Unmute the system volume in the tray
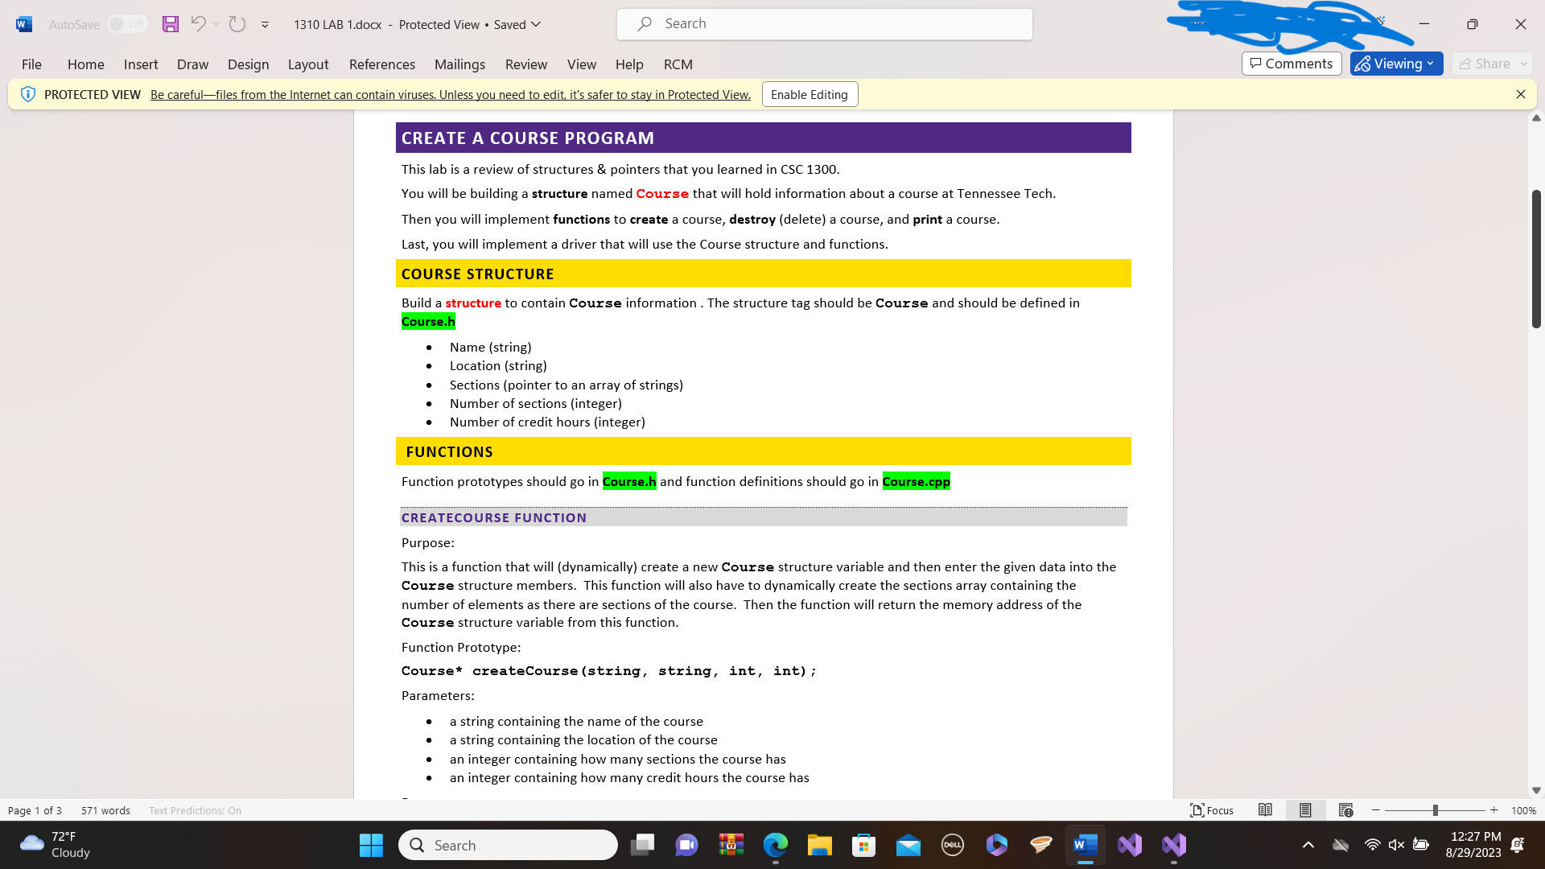The height and width of the screenshot is (869, 1545). tap(1395, 845)
